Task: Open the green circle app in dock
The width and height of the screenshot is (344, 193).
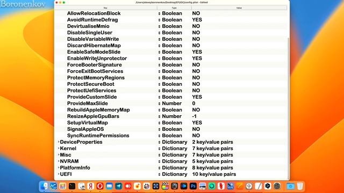Action: (x=212, y=186)
